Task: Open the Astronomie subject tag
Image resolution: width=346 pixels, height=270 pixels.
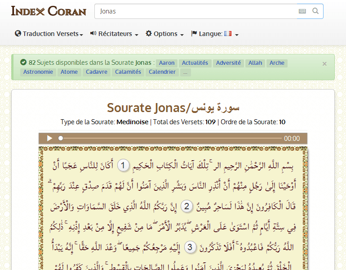Action: pos(38,72)
